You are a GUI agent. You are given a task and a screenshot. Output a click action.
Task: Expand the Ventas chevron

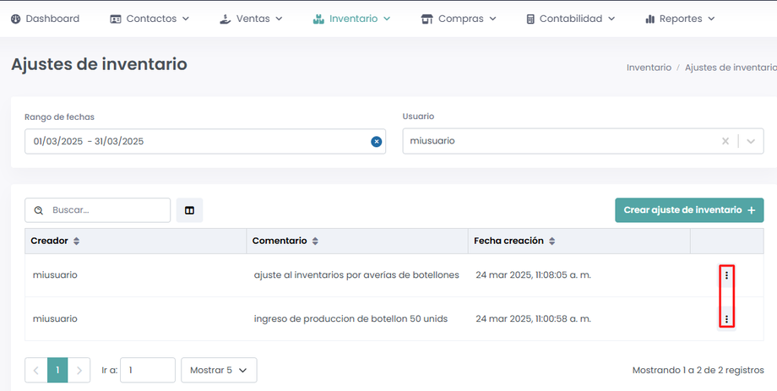coord(279,19)
